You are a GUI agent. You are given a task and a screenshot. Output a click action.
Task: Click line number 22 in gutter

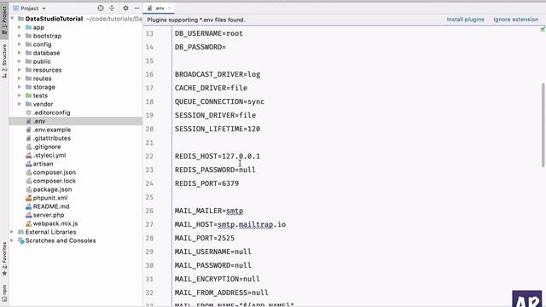pos(149,156)
